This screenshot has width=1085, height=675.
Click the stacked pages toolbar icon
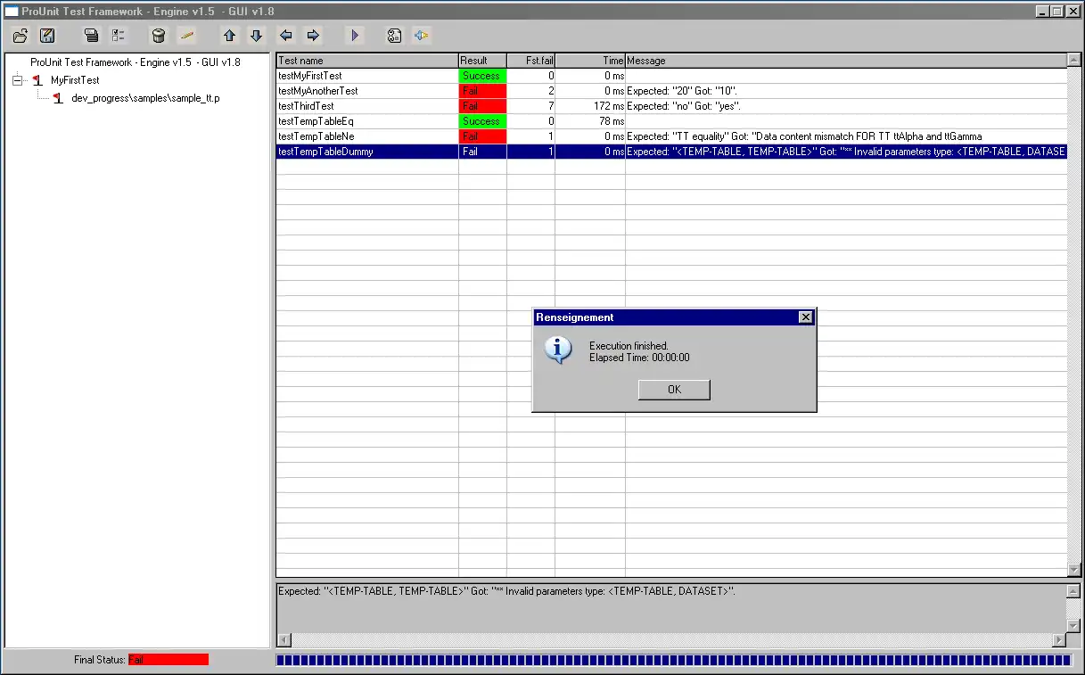tap(91, 36)
